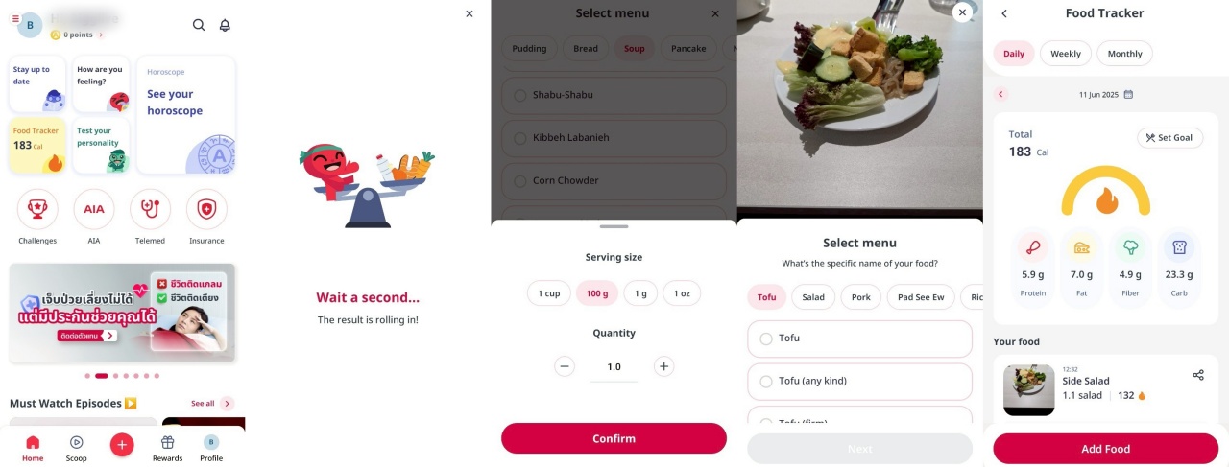
Task: Tap the red plus add button
Action: coord(122,443)
